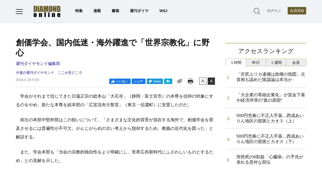Click the publish date 2016.6.20 5:00
Image resolution: width=322 pixels, height=169 pixels.
[x=27, y=80]
